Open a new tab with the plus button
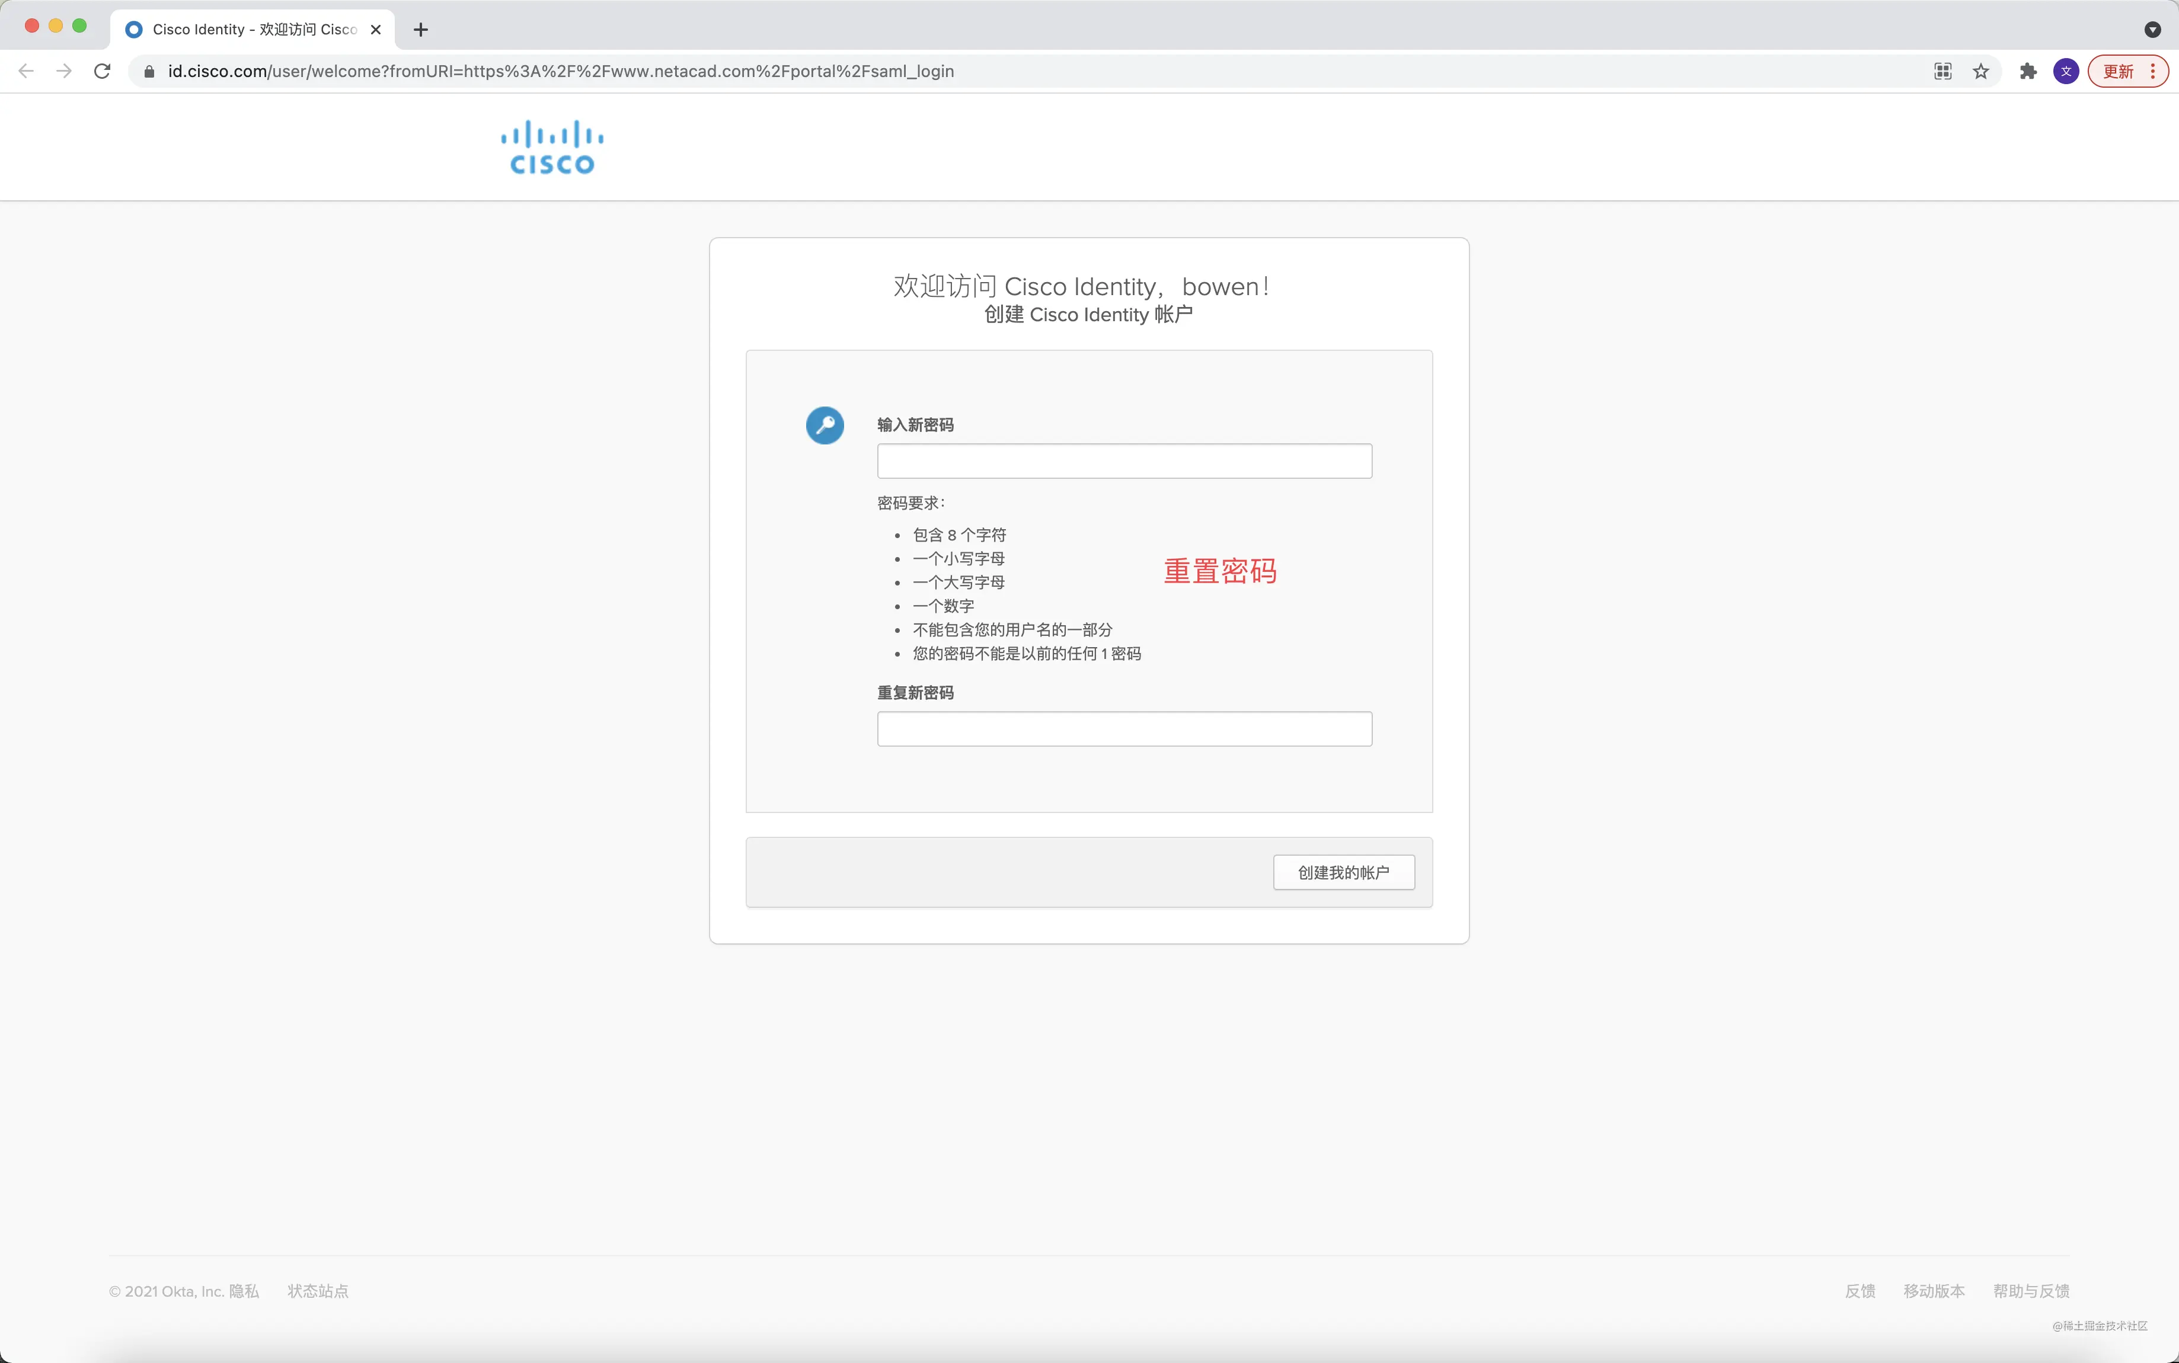This screenshot has width=2179, height=1363. coord(421,30)
